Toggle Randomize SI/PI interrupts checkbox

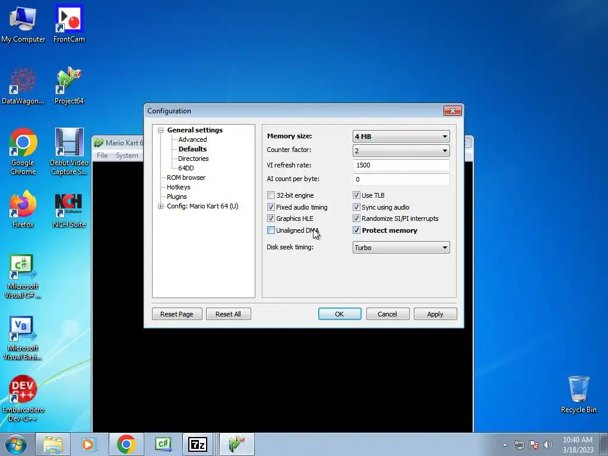click(x=356, y=218)
